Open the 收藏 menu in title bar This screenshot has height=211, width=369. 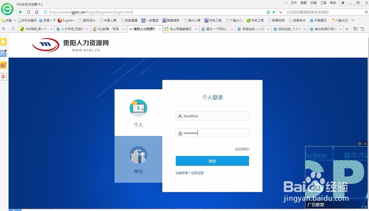[313, 3]
